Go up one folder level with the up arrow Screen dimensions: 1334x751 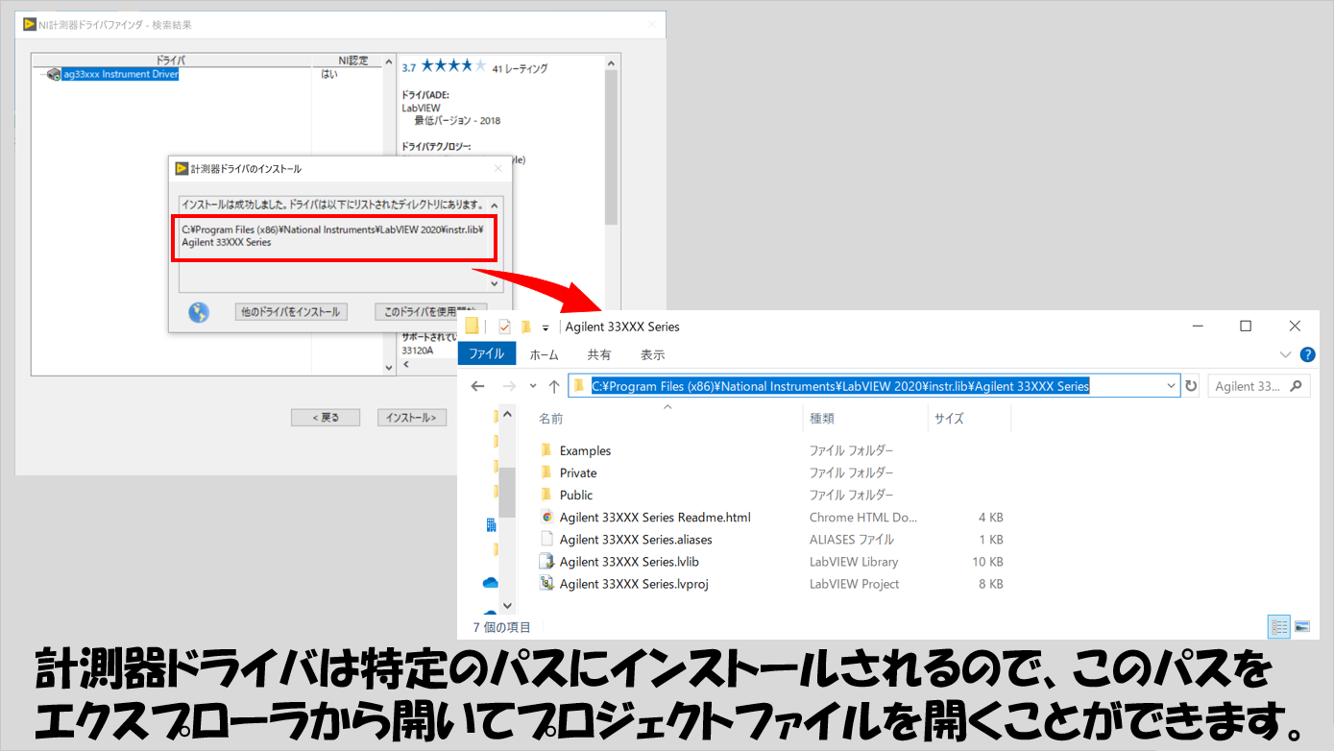coord(554,386)
